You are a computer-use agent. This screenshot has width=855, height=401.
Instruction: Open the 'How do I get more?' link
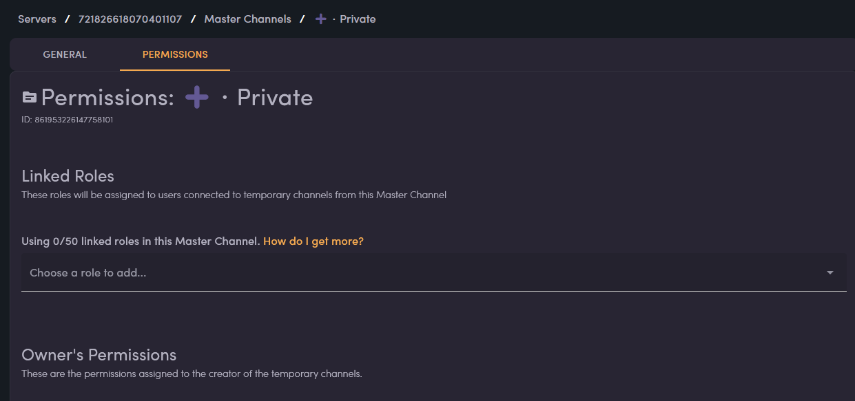313,241
